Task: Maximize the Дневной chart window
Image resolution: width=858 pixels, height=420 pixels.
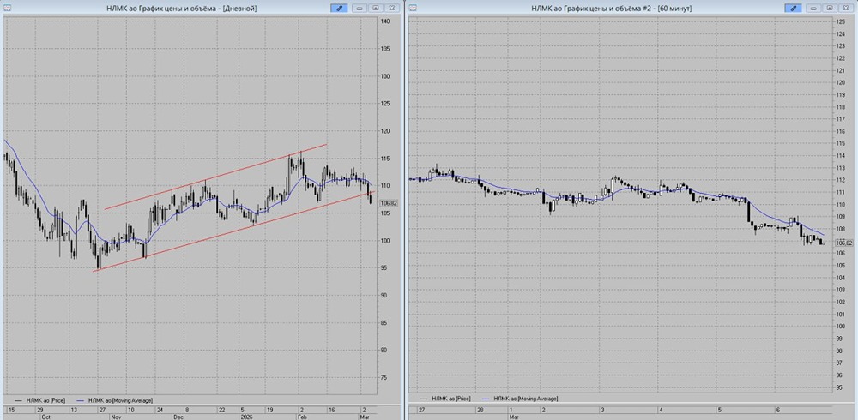Action: point(376,9)
